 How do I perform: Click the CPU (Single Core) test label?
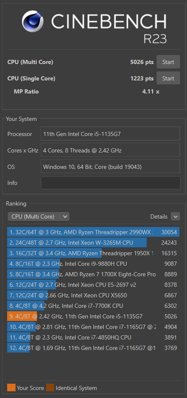click(31, 78)
